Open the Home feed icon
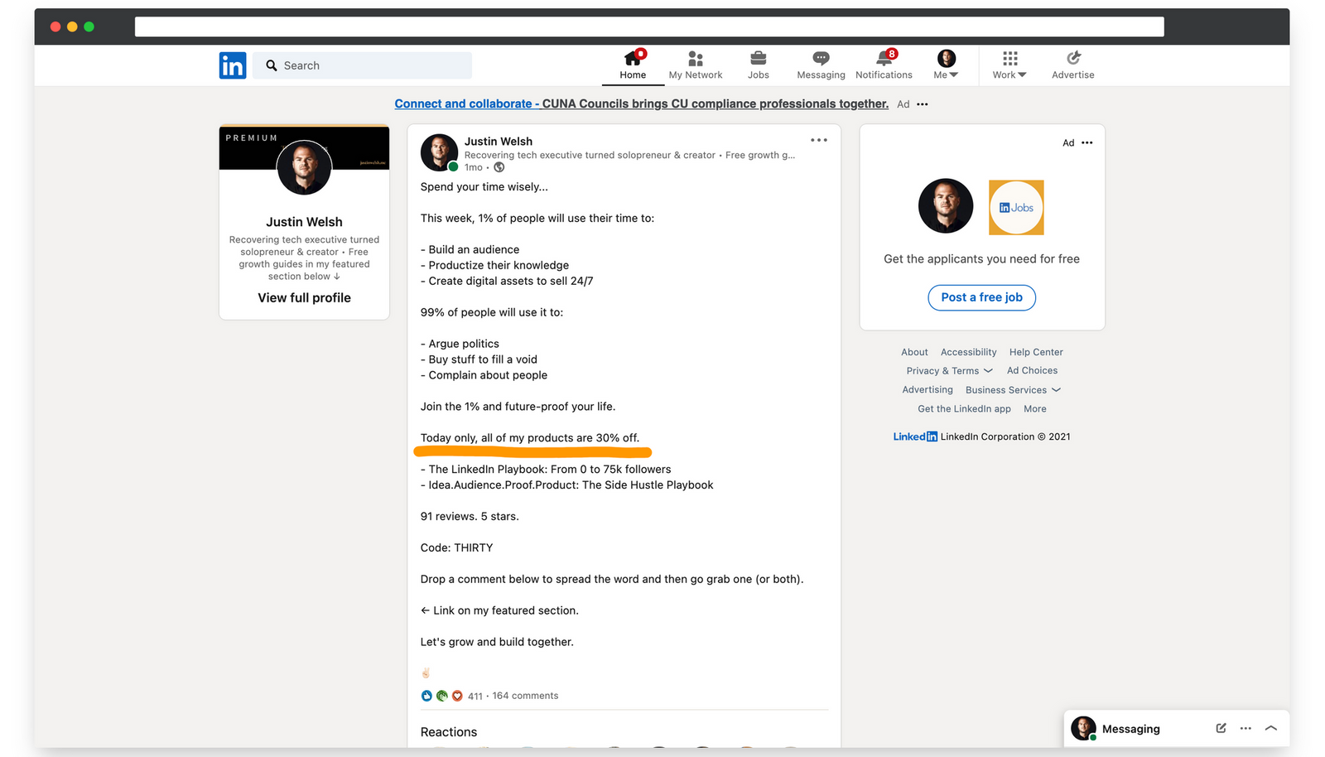1325x757 pixels. tap(633, 58)
